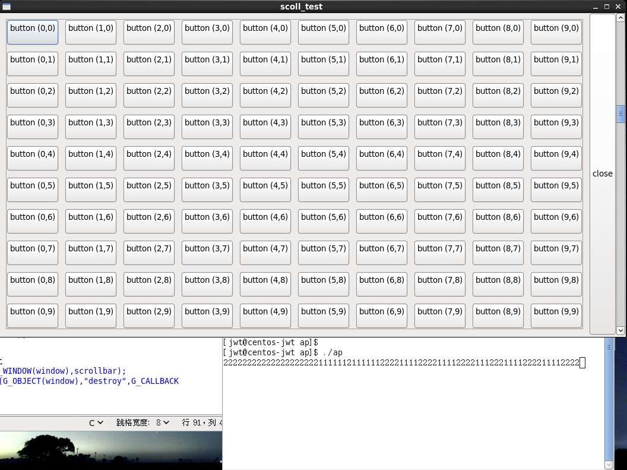Click the terminal output line of 1s and 2s
This screenshot has height=470, width=627.
[401, 363]
